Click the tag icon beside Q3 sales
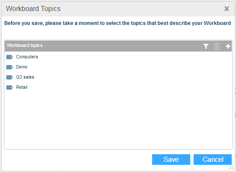The image size is (236, 172). point(9,77)
